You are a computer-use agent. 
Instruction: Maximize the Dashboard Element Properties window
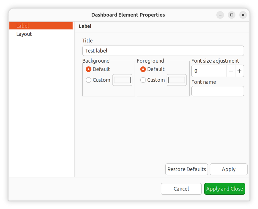click(232, 15)
